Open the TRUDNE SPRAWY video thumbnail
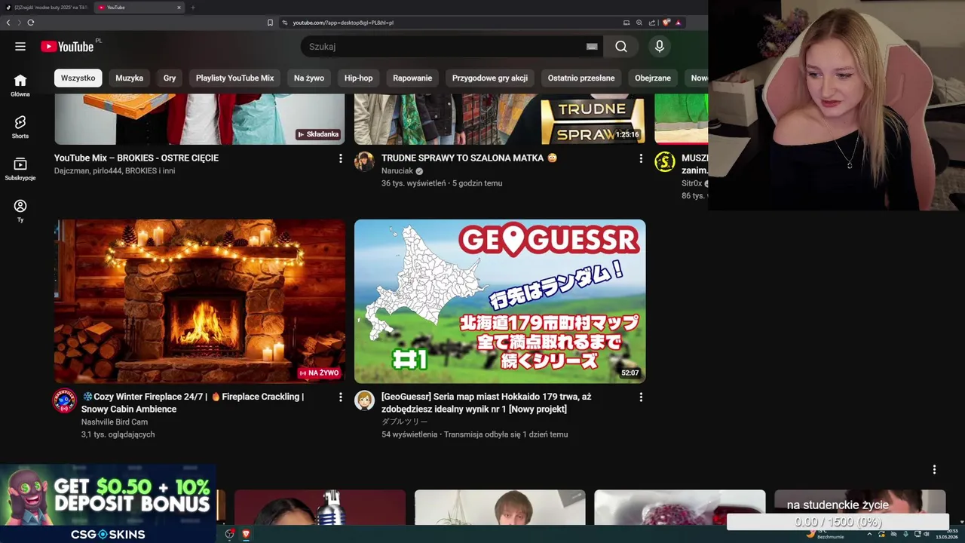 click(x=500, y=119)
